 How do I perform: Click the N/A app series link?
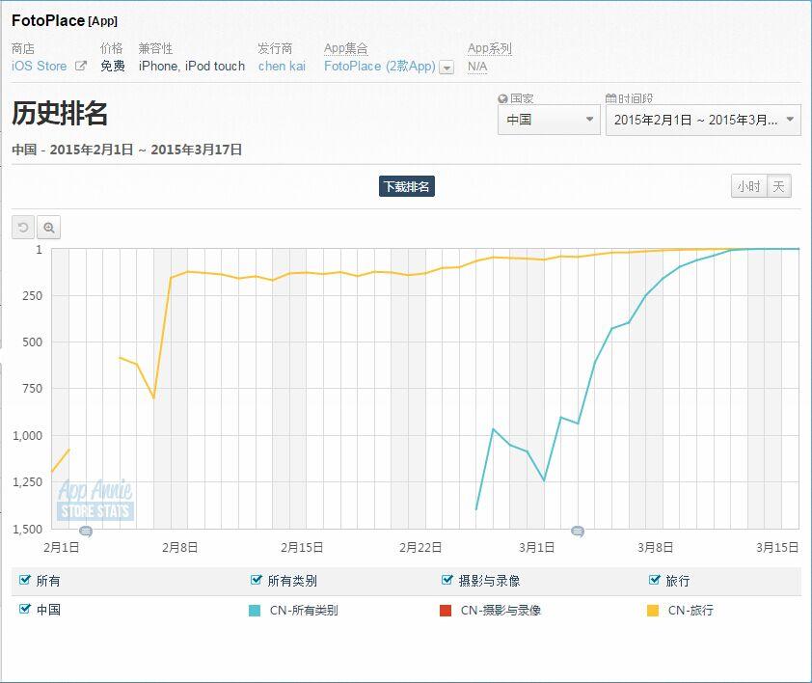[477, 67]
